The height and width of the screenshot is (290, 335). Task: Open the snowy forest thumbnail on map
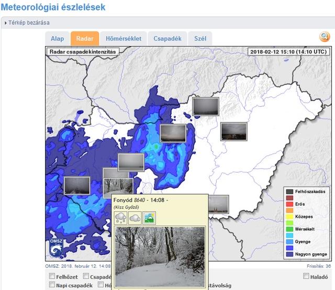118,186
